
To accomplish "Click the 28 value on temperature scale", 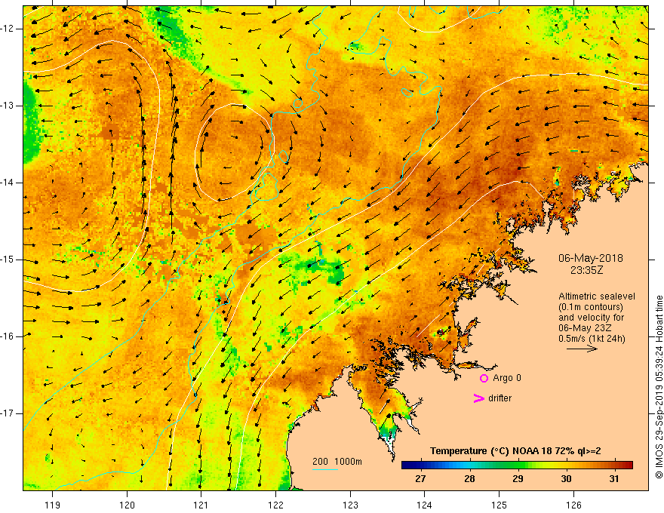I will click(469, 479).
